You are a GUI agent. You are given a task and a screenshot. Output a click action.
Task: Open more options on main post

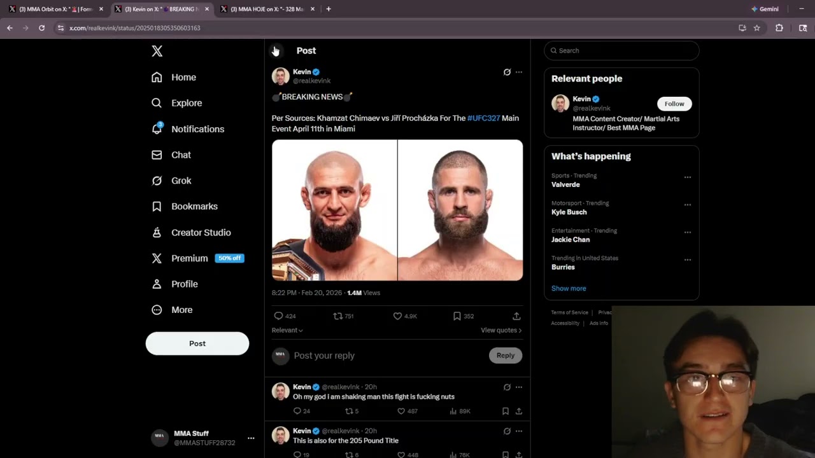tap(519, 72)
